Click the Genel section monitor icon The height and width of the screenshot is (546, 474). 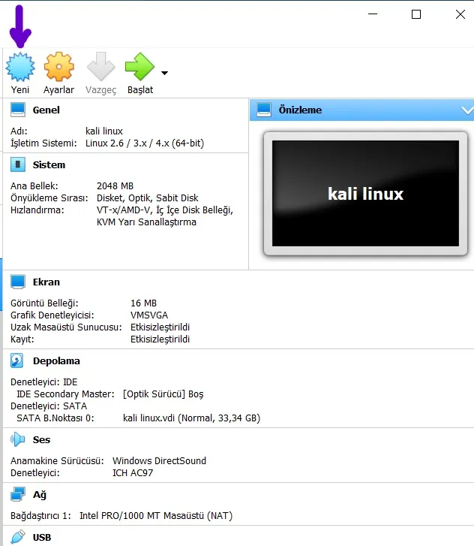(x=18, y=110)
